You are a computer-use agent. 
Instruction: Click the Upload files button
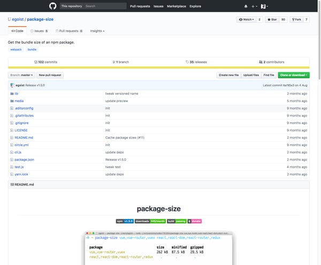pos(251,75)
